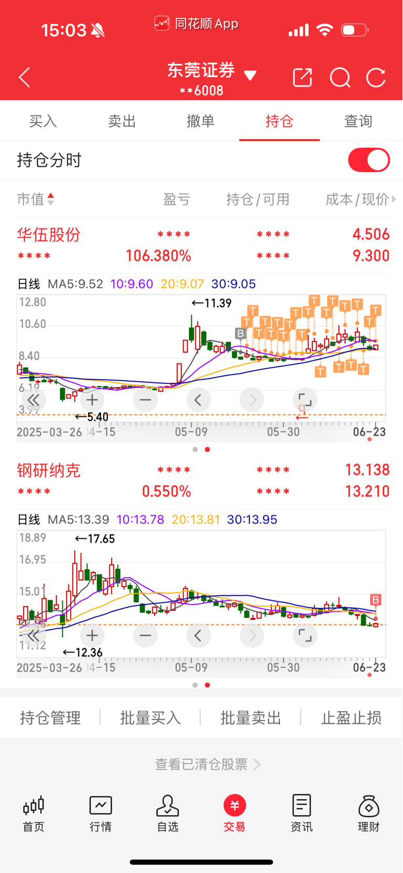
Task: Expand 钢研纳克 chart to fullscreen
Action: click(x=305, y=635)
